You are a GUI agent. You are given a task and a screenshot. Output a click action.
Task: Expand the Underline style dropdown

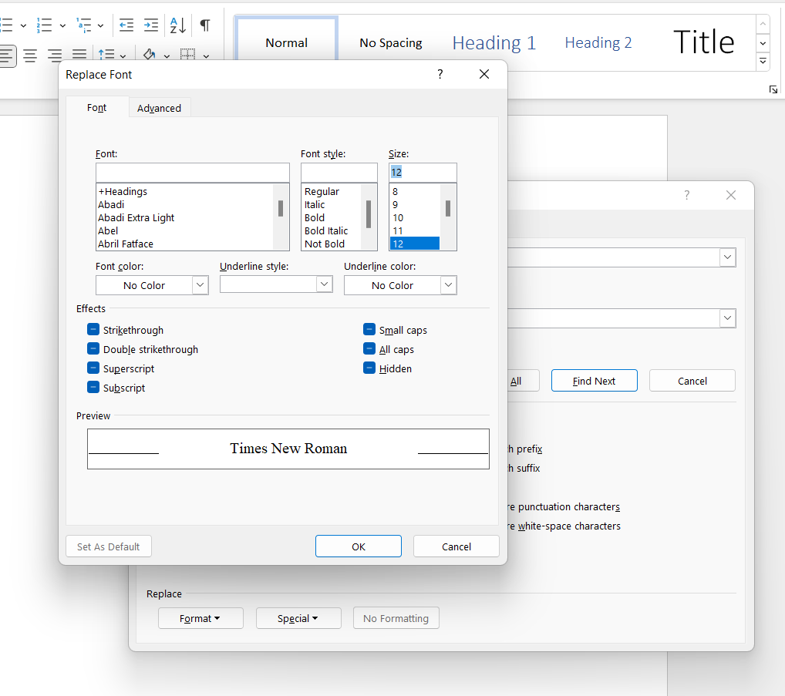[325, 284]
